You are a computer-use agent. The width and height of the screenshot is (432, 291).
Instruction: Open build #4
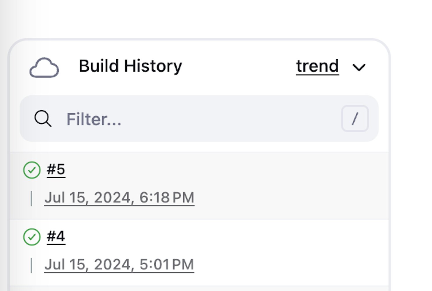tap(56, 236)
